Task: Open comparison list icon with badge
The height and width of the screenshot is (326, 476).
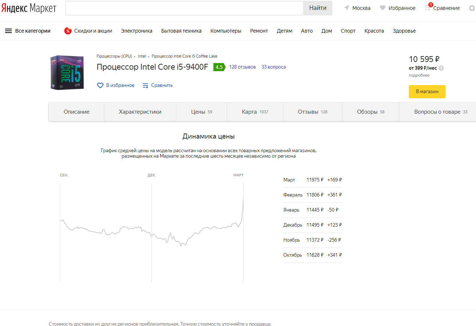Action: [428, 7]
